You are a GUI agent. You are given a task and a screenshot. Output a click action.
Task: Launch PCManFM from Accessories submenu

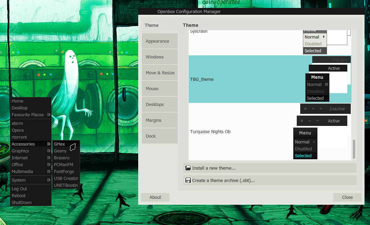pyautogui.click(x=66, y=164)
